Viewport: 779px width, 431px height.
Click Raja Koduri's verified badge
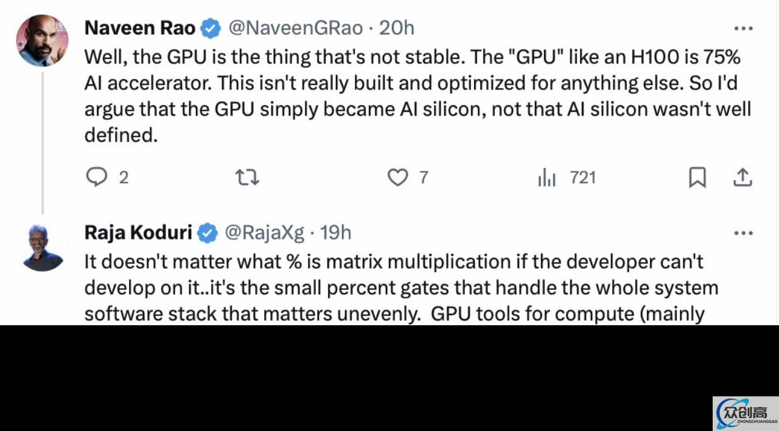coord(208,233)
